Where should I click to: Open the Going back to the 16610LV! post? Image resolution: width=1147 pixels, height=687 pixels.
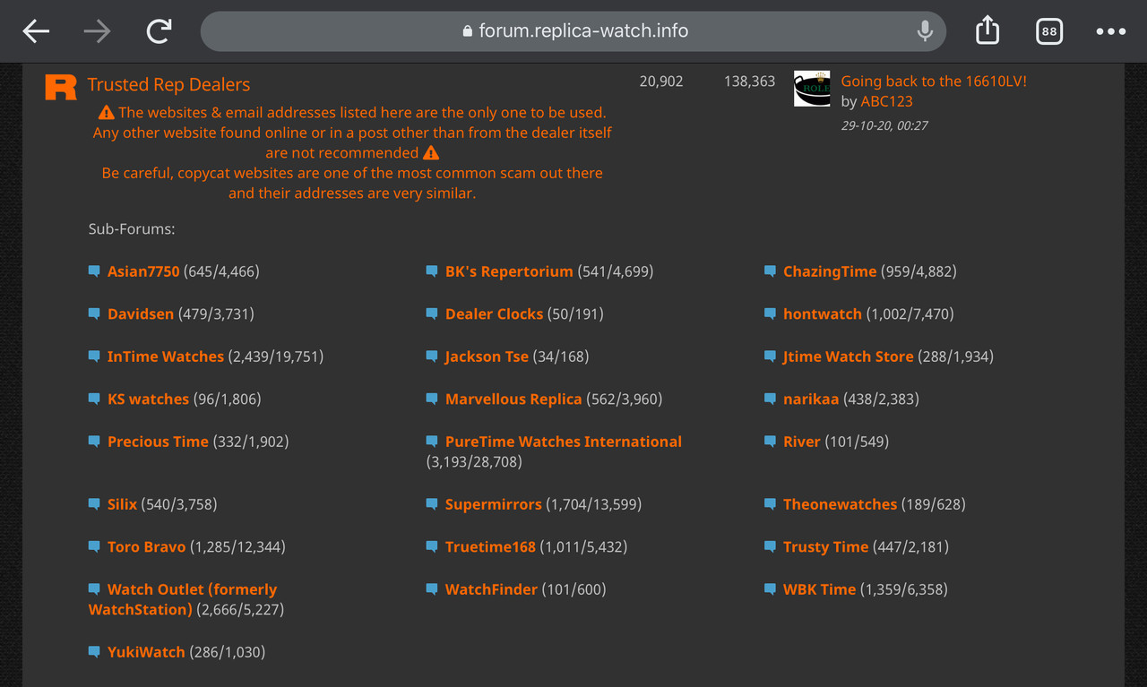pos(934,81)
